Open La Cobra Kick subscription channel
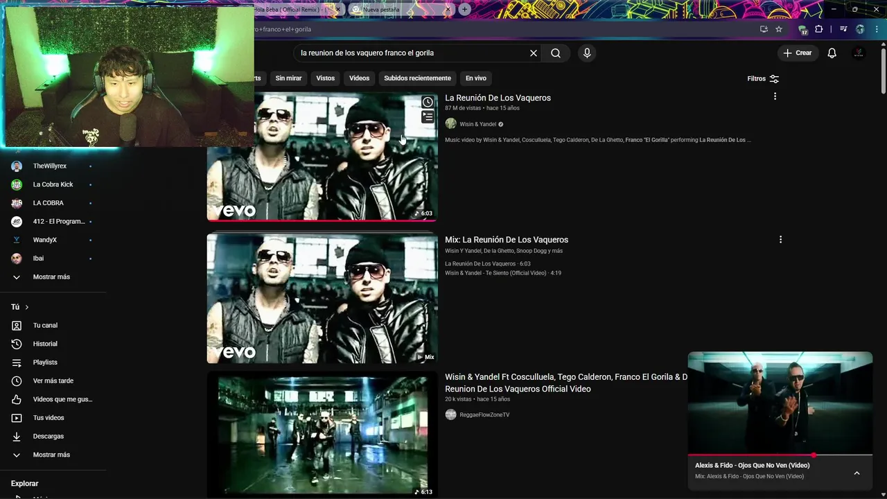 (53, 184)
